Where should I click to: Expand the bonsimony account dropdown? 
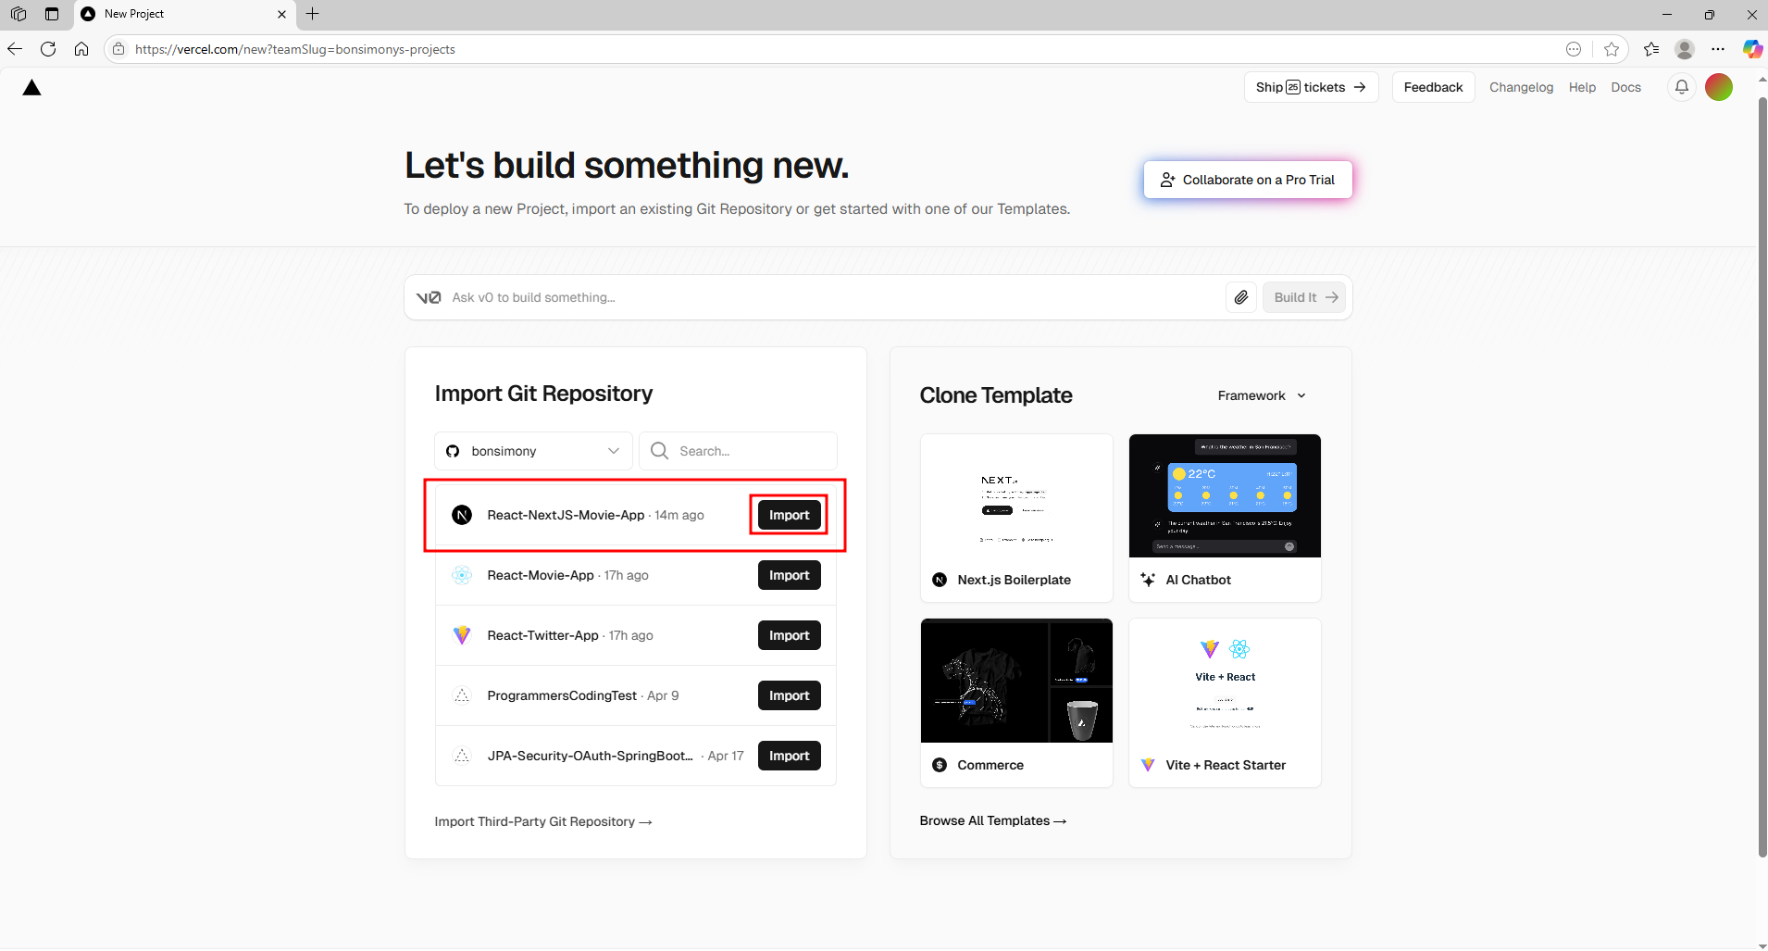coord(533,451)
